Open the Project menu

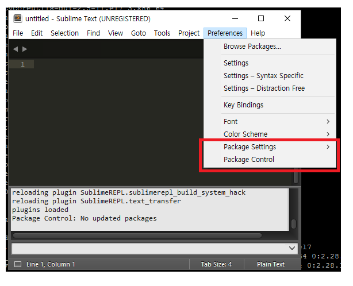point(189,33)
